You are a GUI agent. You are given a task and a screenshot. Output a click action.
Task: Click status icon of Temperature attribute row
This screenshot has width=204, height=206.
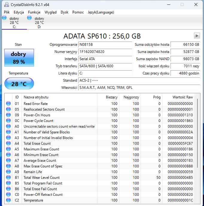coord(8,200)
